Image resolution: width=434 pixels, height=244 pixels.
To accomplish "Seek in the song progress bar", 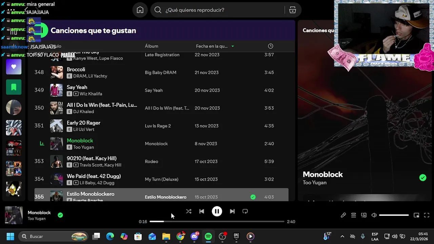I will point(217,222).
